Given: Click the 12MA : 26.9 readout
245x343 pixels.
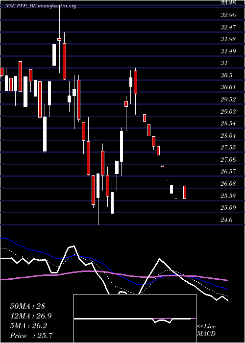Looking at the screenshot, I should click(31, 316).
